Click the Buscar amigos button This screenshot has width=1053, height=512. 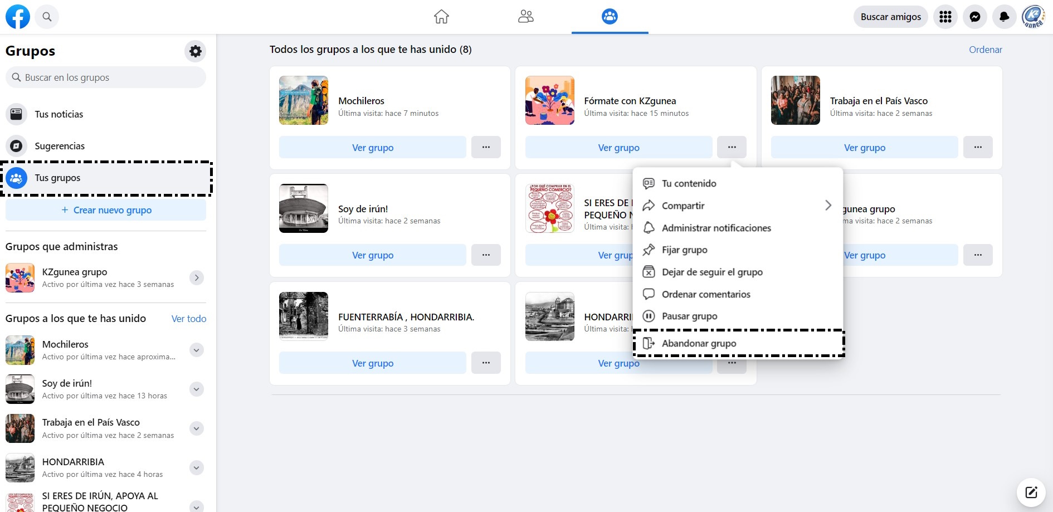[x=890, y=17]
